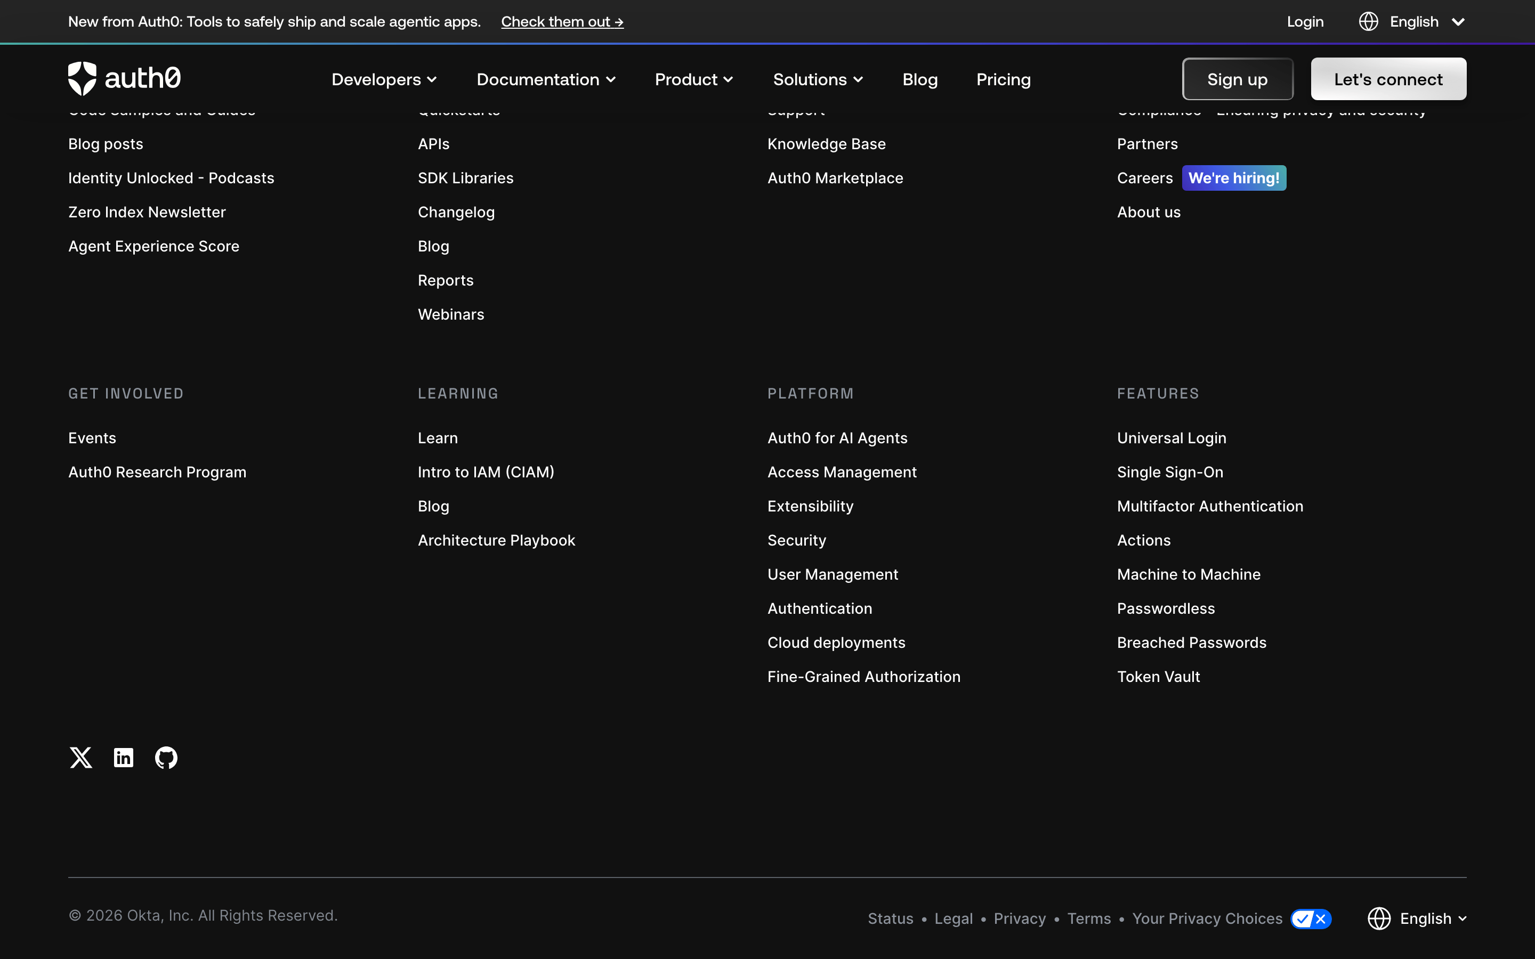Image resolution: width=1535 pixels, height=959 pixels.
Task: Open the Knowledge Base link
Action: tap(827, 144)
